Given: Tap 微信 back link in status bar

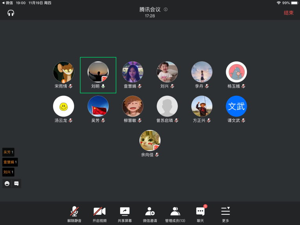Looking at the screenshot, I should (7, 3).
